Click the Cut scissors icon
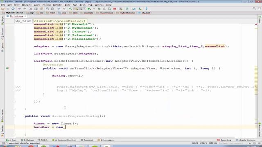The image size is (262, 147). (x=31, y=9)
